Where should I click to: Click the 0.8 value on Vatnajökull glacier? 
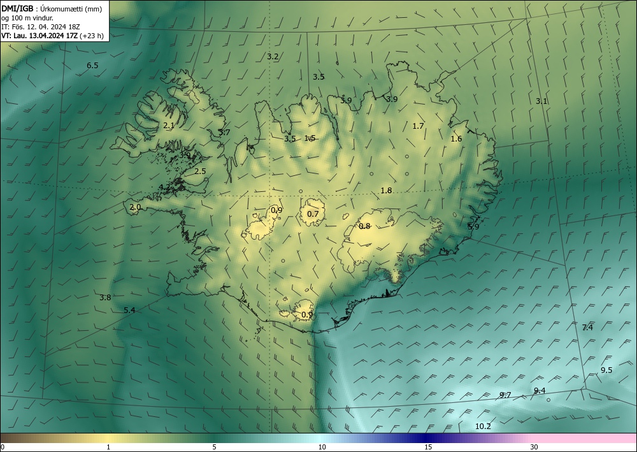tap(364, 226)
